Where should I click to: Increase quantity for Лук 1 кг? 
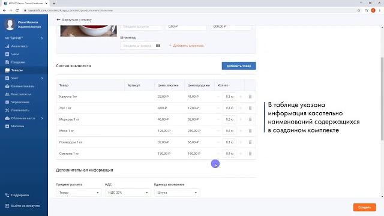point(241,108)
